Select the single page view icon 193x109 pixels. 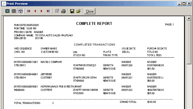[x=7, y=11]
